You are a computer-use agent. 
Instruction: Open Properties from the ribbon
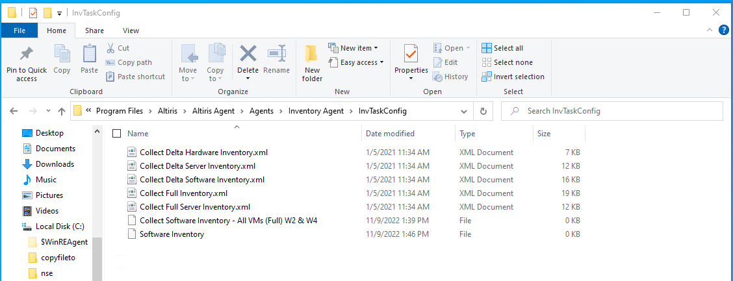(411, 54)
